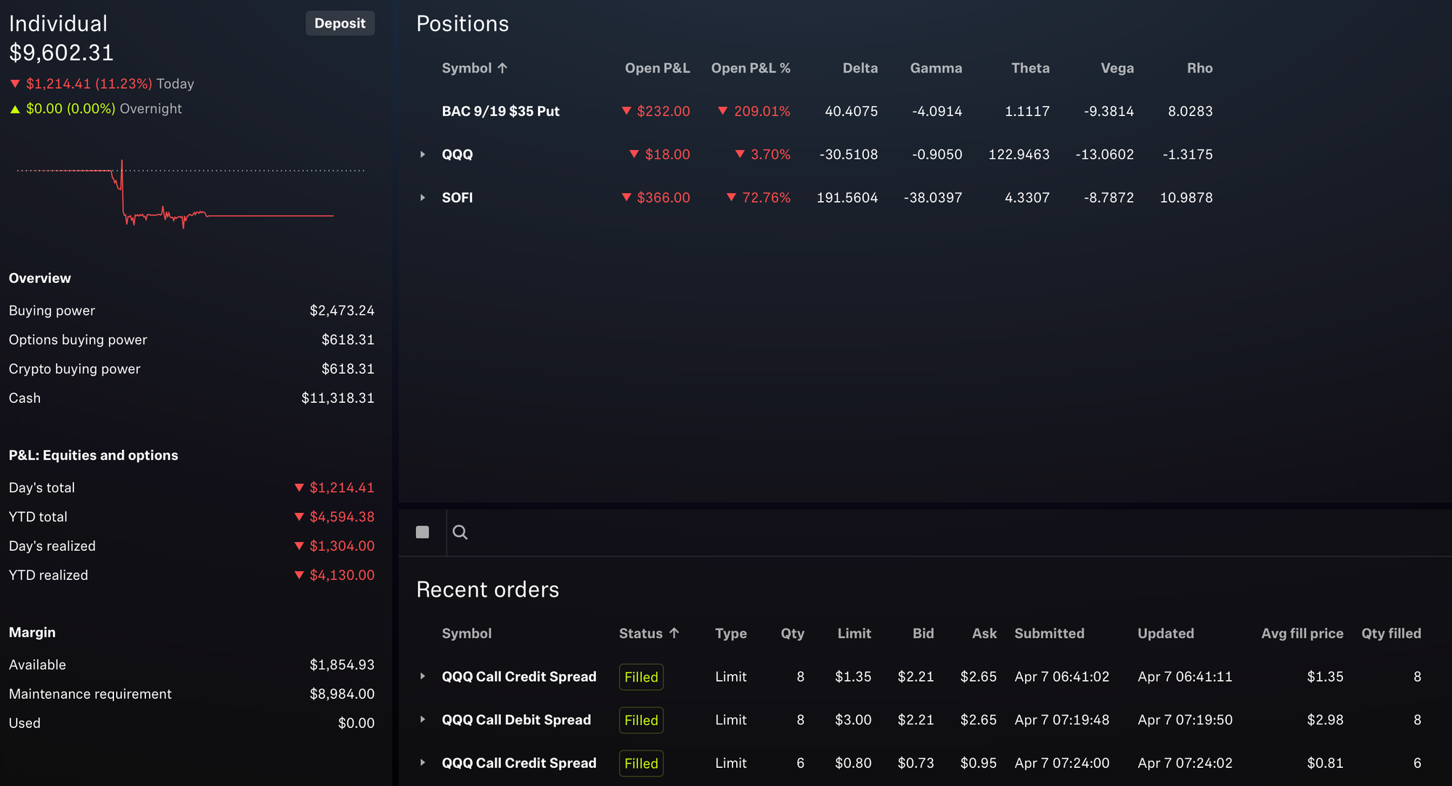Click the square panel icon beside search
Viewport: 1452px width, 786px height.
(x=423, y=533)
